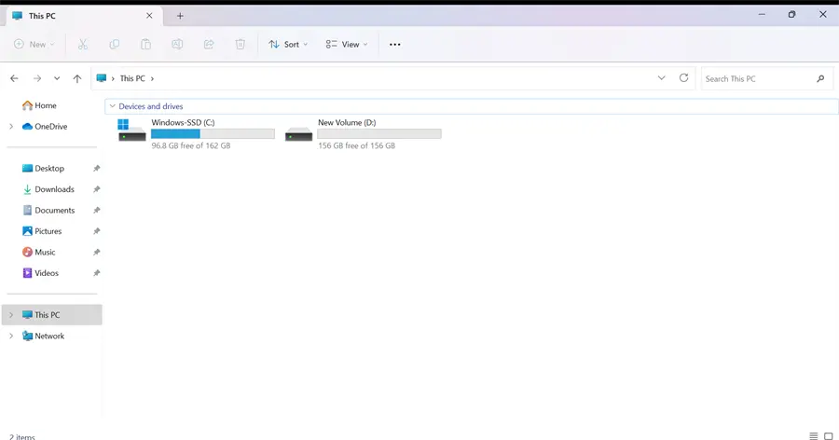Unpin Videos using its pin icon
Image resolution: width=839 pixels, height=440 pixels.
96,273
